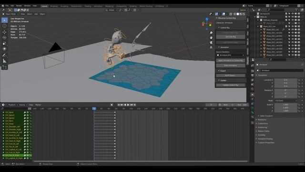Jump to the last frame
305x172 pixels.
click(134, 105)
